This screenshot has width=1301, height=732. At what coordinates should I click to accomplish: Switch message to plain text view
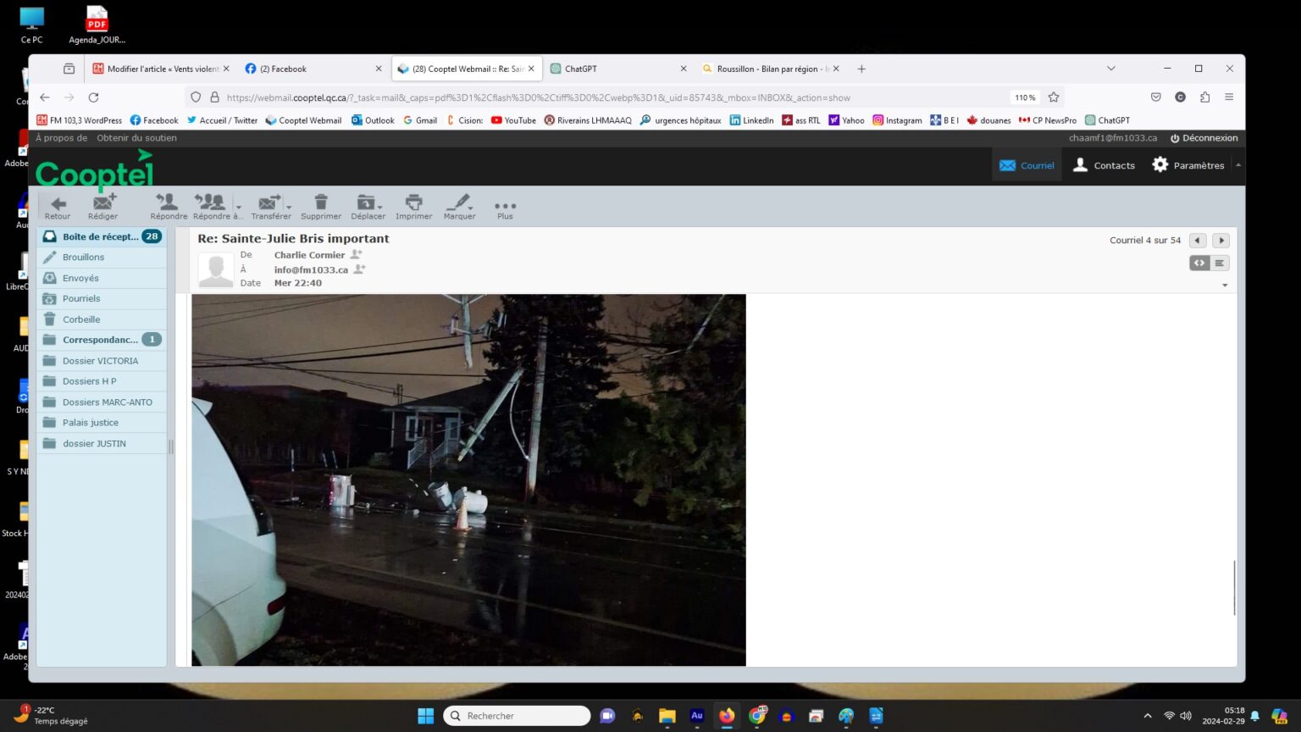coord(1220,263)
